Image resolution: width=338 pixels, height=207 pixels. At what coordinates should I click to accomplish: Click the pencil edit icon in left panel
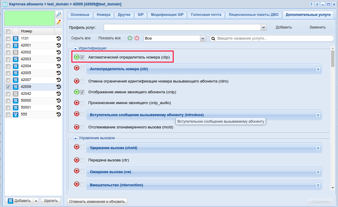[x=59, y=22]
